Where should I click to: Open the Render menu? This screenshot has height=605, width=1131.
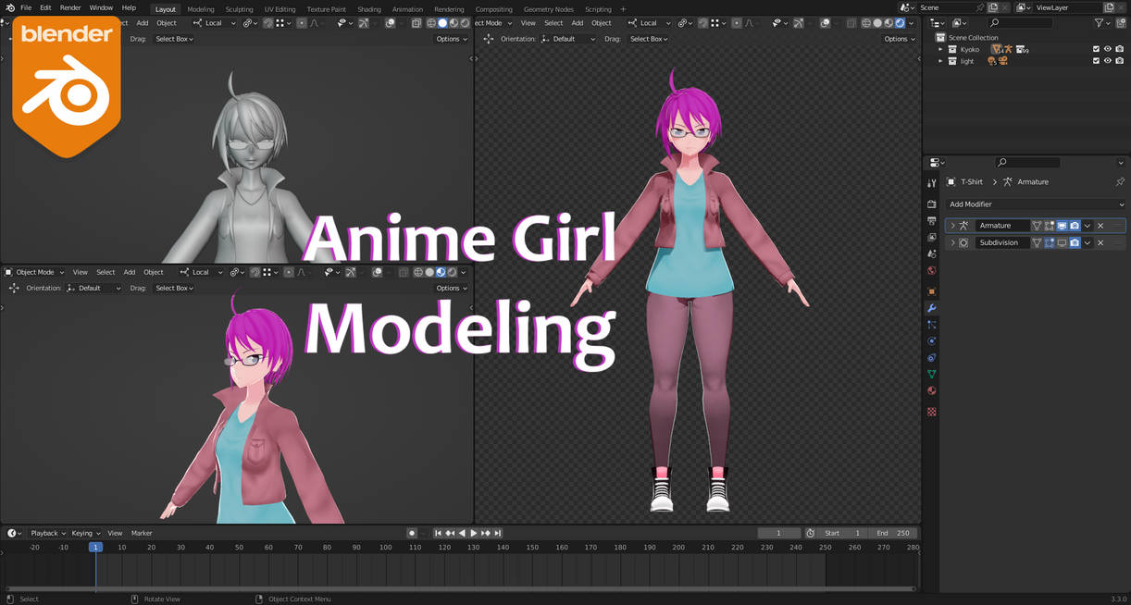click(69, 6)
